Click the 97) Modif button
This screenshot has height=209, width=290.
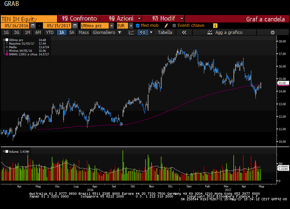coord(163,19)
